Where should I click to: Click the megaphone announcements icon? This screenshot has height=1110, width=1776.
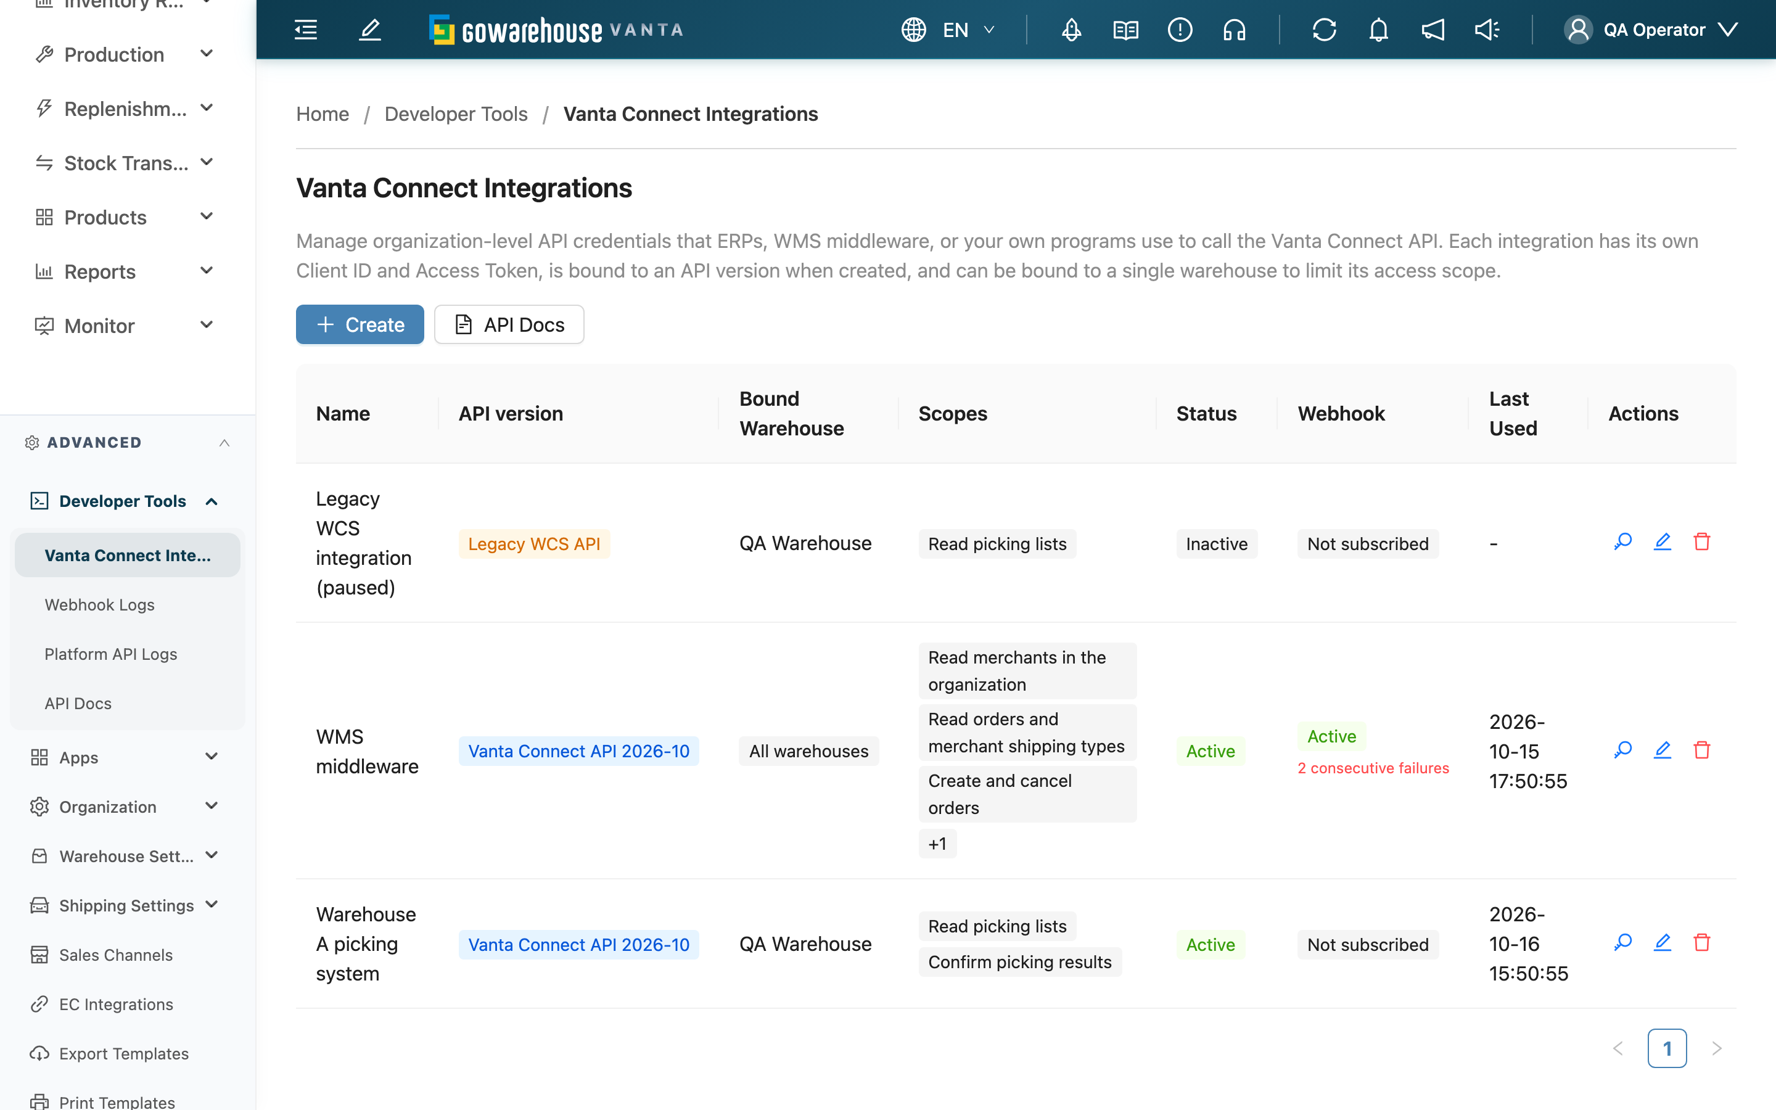click(x=1433, y=30)
